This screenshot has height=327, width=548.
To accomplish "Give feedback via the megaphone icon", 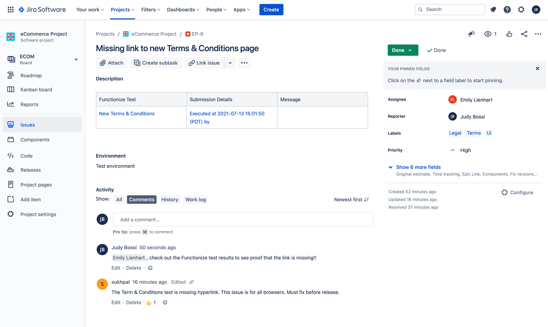I will (x=471, y=33).
